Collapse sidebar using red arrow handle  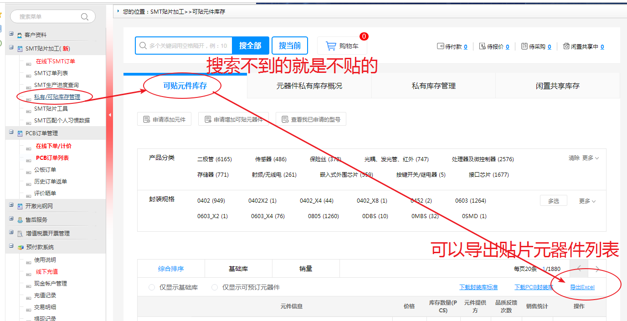tap(110, 115)
